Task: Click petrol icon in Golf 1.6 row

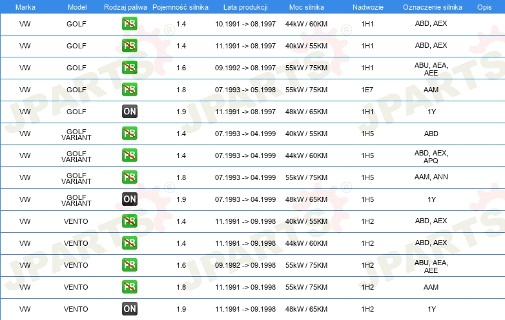Action: coord(129,68)
